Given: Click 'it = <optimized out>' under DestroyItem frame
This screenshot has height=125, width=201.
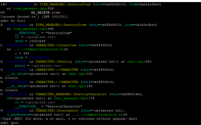Looking at the screenshot, I should click(x=35, y=37).
